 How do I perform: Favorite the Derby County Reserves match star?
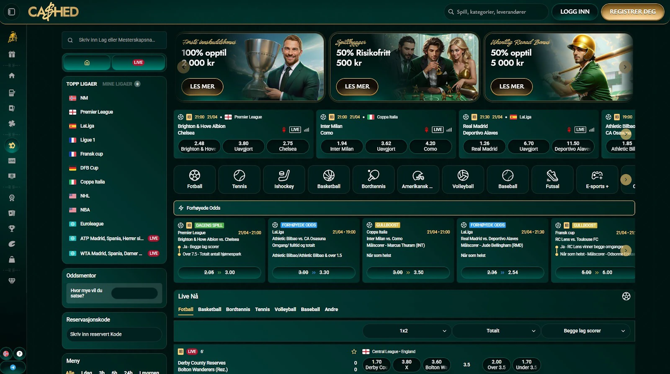click(354, 352)
